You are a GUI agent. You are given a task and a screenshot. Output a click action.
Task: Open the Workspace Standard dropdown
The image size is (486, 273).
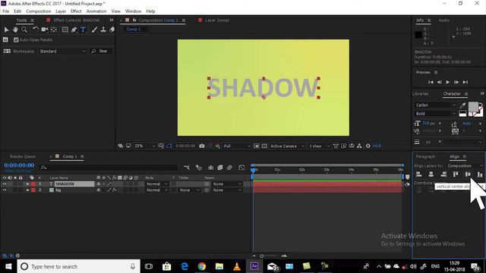62,51
